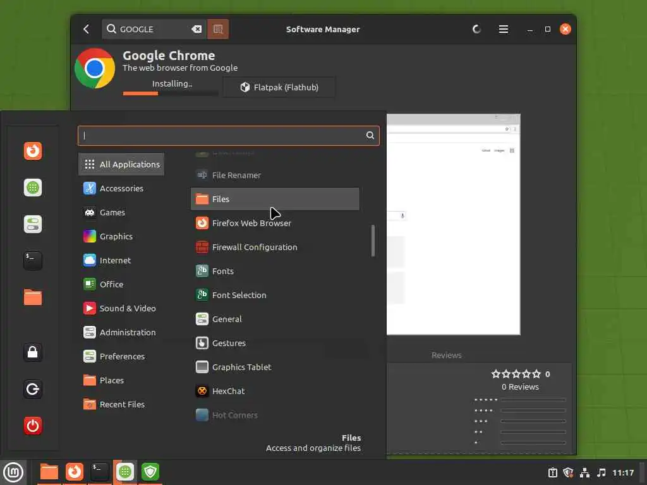Open the Fonts application
The width and height of the screenshot is (647, 485).
tap(275, 271)
